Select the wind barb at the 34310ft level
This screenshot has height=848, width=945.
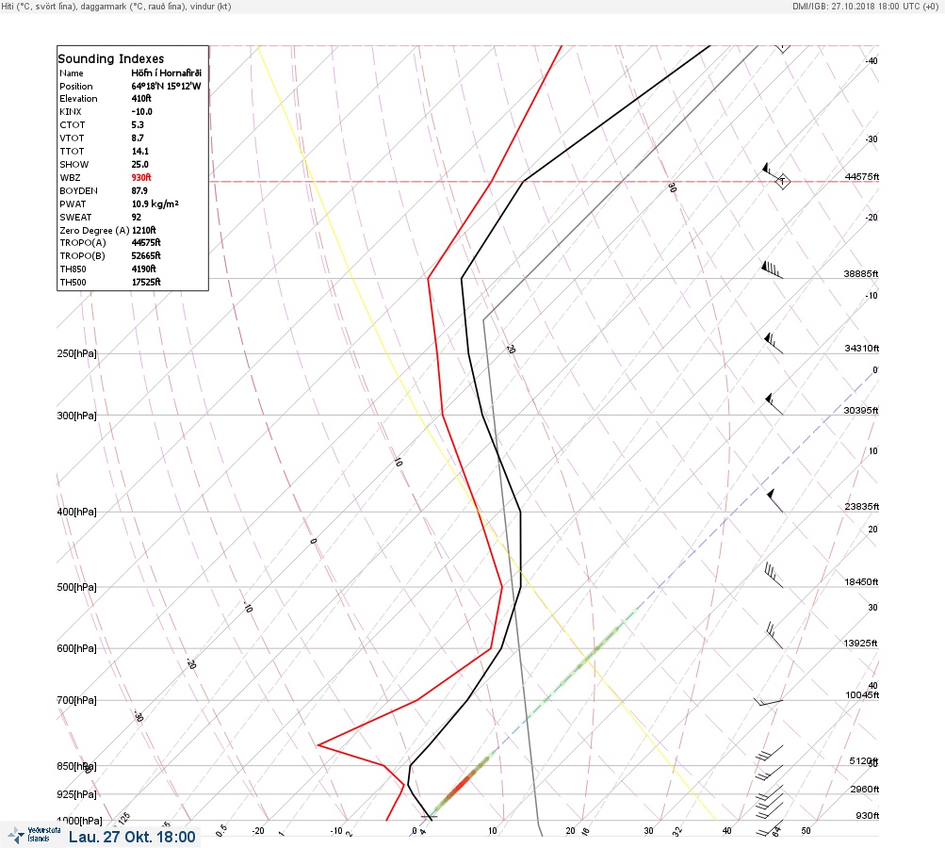point(774,343)
